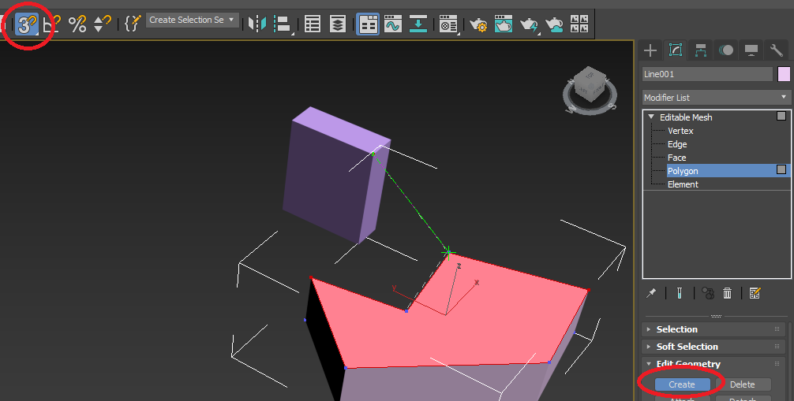
Task: Click Render in the Cloud teapot
Action: pyautogui.click(x=554, y=24)
